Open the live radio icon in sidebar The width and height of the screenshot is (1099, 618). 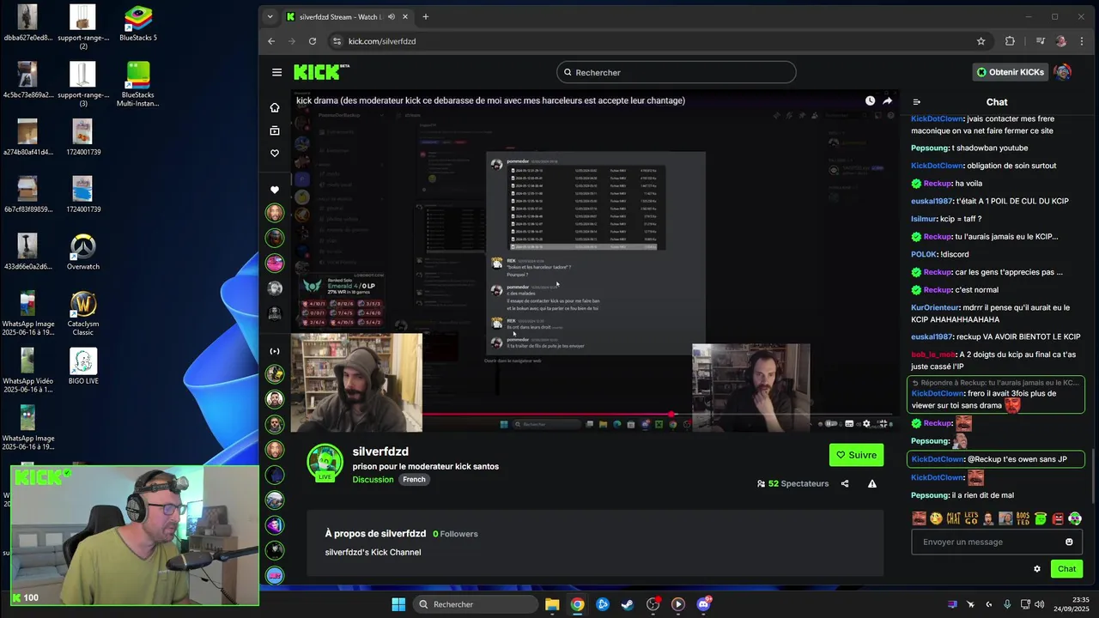tap(275, 351)
